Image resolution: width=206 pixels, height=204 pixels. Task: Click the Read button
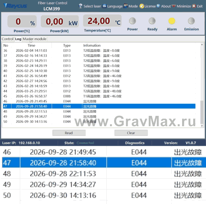pyautogui.click(x=69, y=133)
